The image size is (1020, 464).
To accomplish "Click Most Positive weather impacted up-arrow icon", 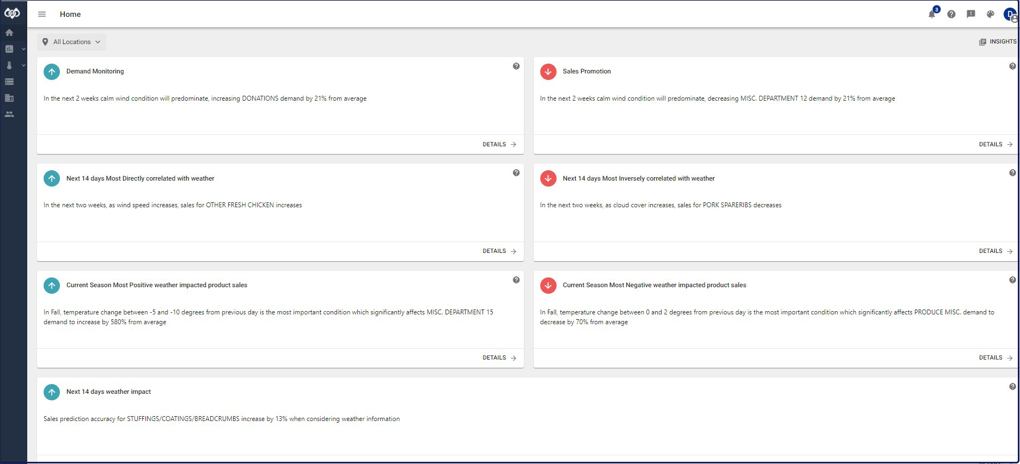I will point(52,285).
